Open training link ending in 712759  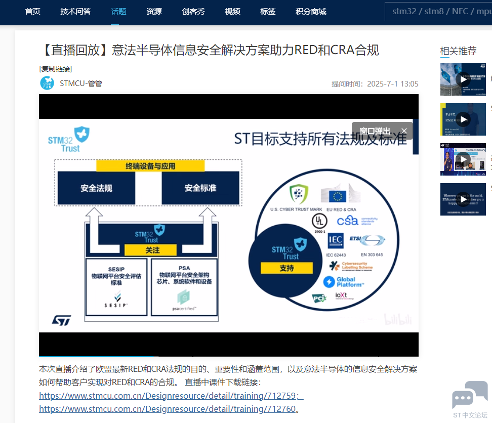tap(171, 396)
